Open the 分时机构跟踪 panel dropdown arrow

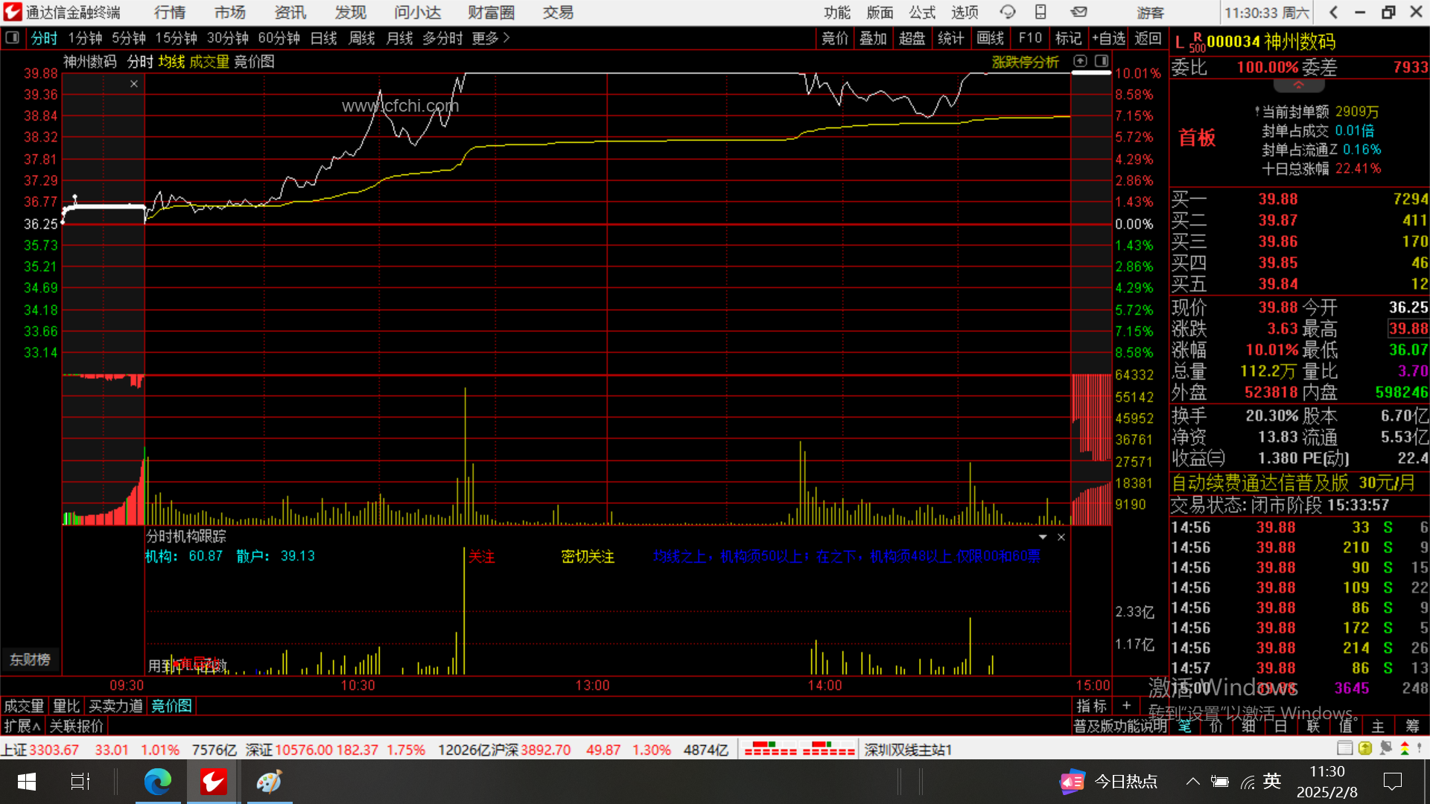(1043, 537)
